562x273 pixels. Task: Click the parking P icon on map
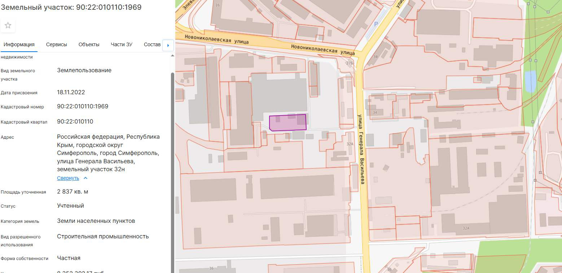point(376,24)
